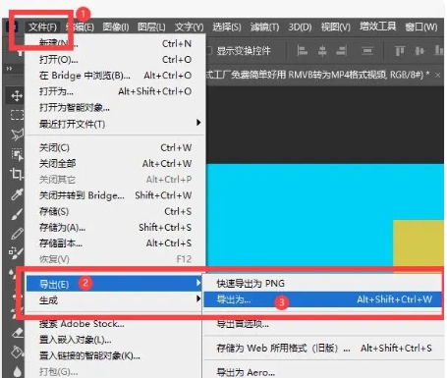Expand the 导出(E) submenu

114,284
